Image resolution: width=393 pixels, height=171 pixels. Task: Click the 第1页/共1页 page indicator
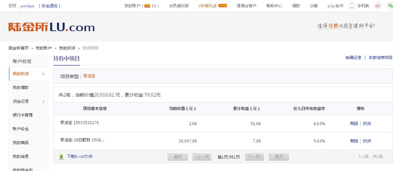tap(228, 157)
